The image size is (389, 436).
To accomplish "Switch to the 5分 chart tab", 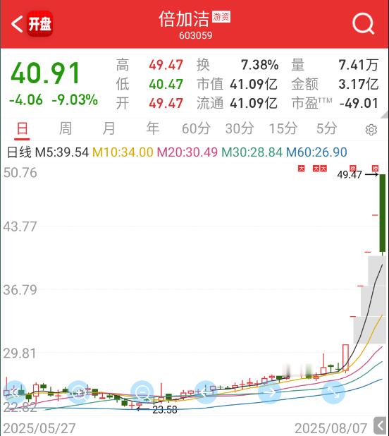I will tap(326, 128).
